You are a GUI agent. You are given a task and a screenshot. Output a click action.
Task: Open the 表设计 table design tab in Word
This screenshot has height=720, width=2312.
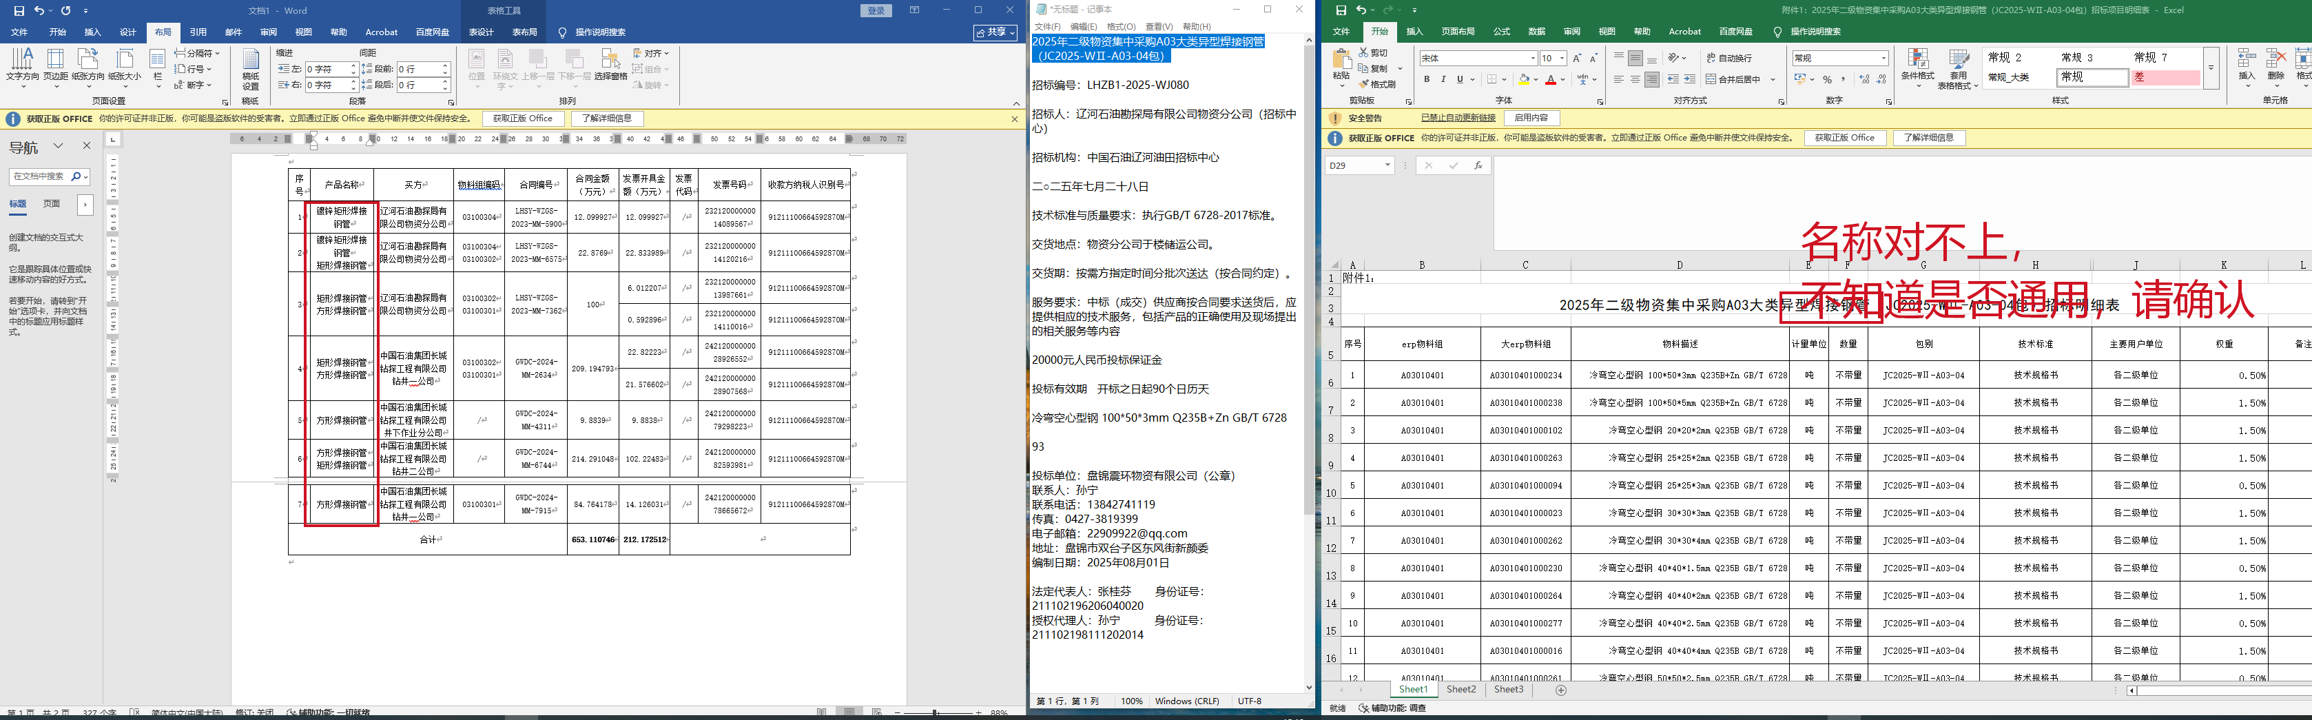pyautogui.click(x=481, y=32)
